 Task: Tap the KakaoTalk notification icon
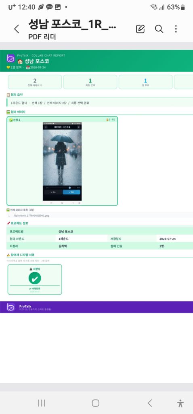[49, 7]
